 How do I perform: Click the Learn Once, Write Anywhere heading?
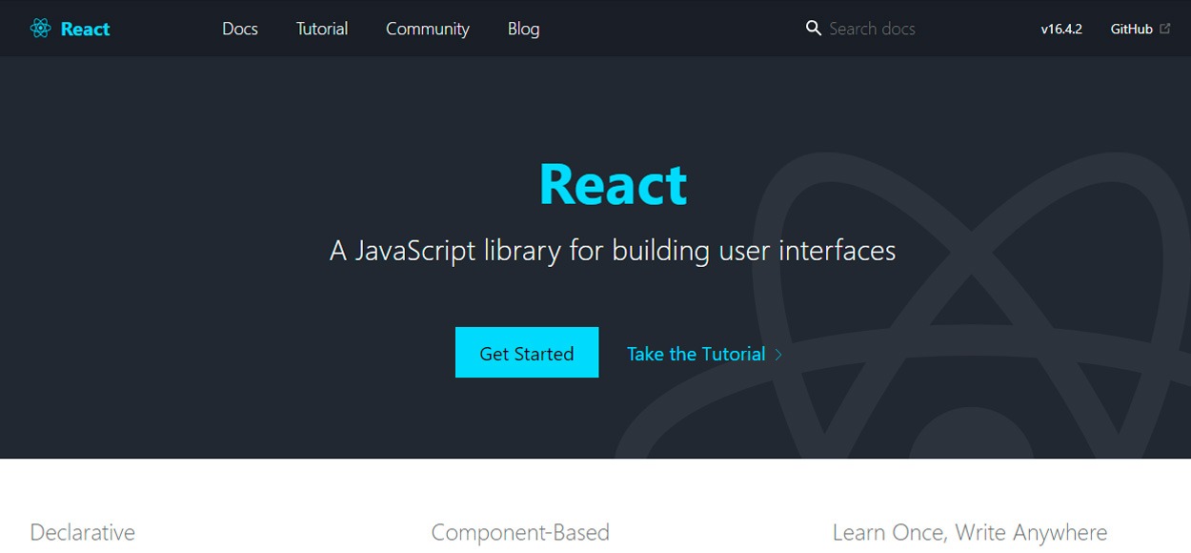click(970, 532)
